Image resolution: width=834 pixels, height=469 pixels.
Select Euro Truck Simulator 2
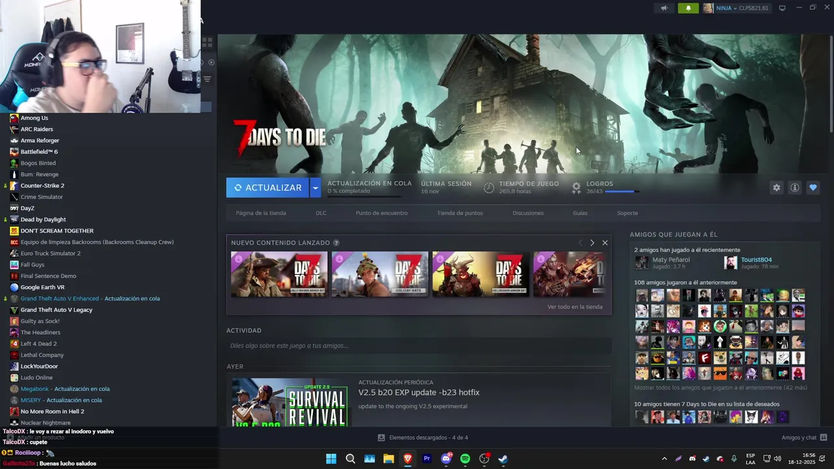[x=51, y=253]
